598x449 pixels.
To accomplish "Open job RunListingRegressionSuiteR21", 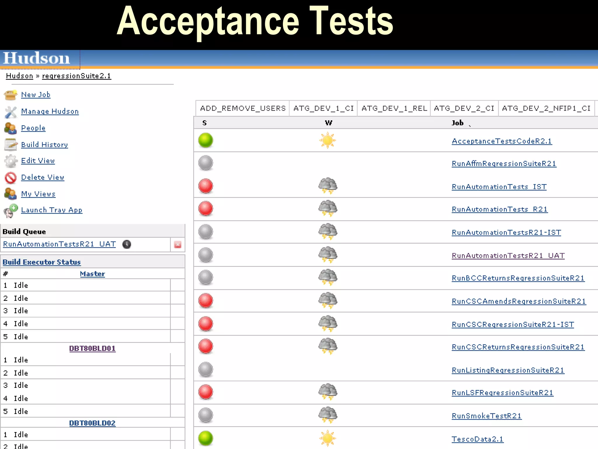I will pos(508,370).
